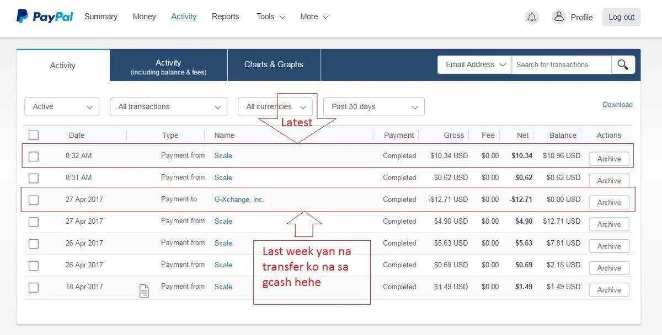Open the G-Xchange, inc. link
The height and width of the screenshot is (335, 662).
(239, 199)
